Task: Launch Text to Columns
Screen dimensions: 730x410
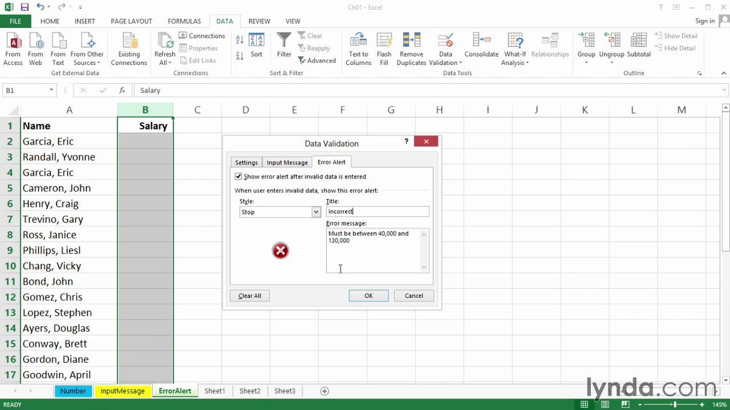Action: tap(359, 49)
